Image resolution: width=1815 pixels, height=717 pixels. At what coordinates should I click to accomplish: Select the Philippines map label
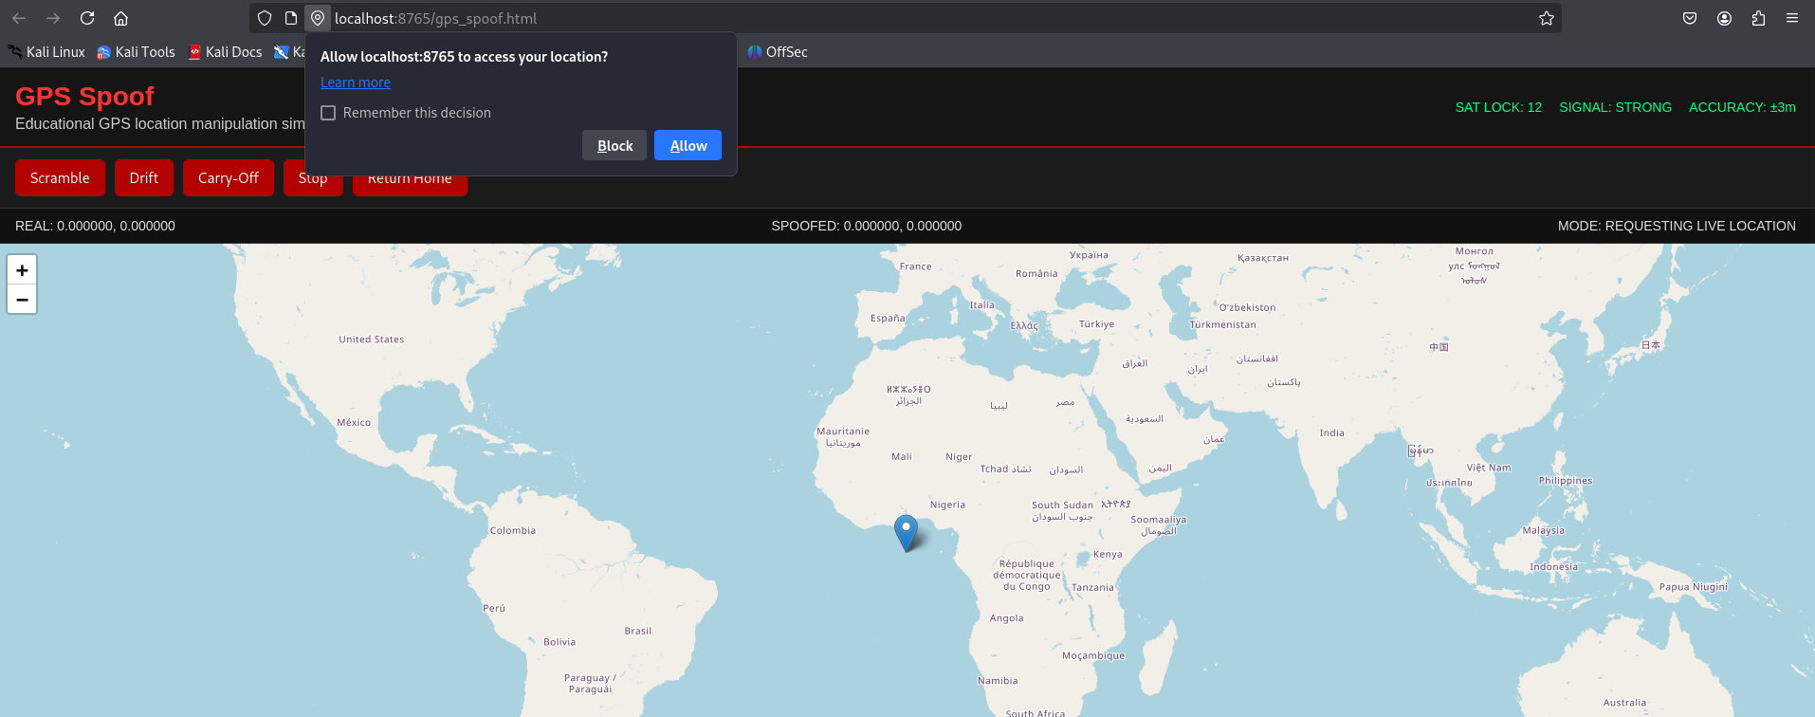(x=1566, y=481)
